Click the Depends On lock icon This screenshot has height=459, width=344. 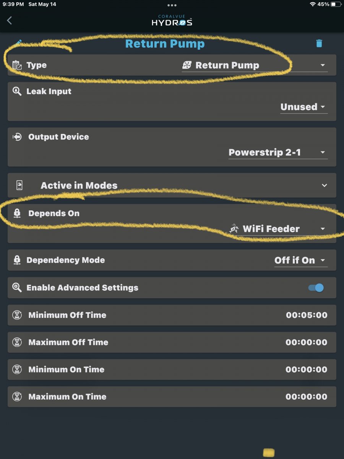click(17, 213)
